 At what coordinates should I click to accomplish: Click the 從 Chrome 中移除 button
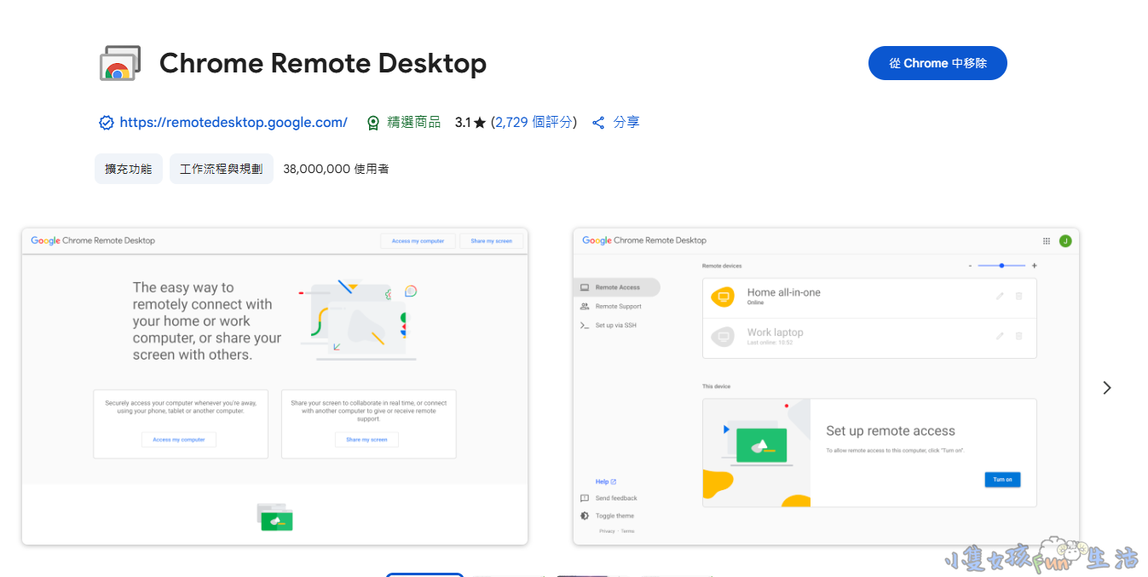coord(937,63)
